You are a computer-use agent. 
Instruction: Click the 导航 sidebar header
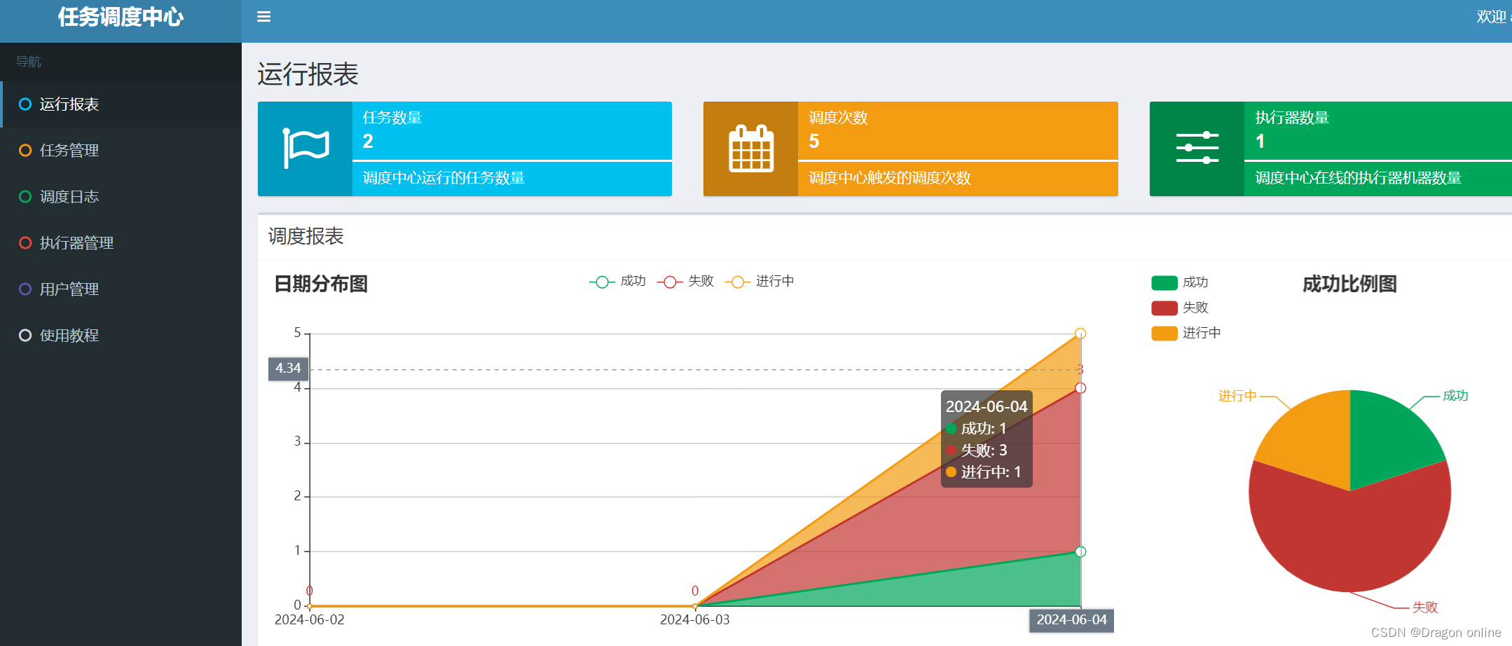point(29,62)
